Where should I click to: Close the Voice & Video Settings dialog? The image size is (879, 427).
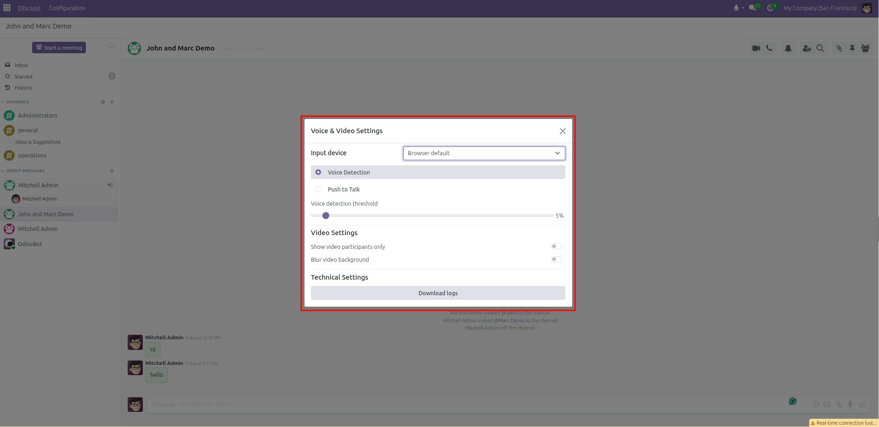563,131
